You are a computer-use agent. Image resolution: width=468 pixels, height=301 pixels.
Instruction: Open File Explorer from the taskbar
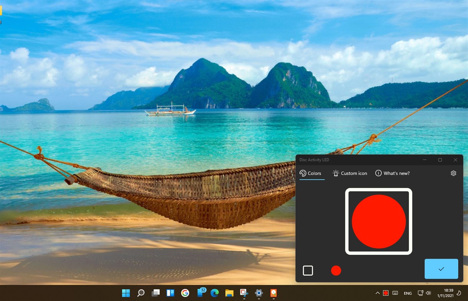coord(229,293)
